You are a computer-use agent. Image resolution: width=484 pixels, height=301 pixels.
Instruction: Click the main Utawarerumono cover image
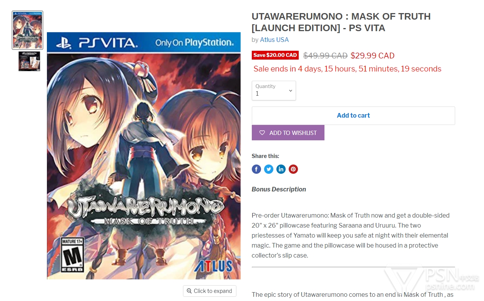(144, 156)
